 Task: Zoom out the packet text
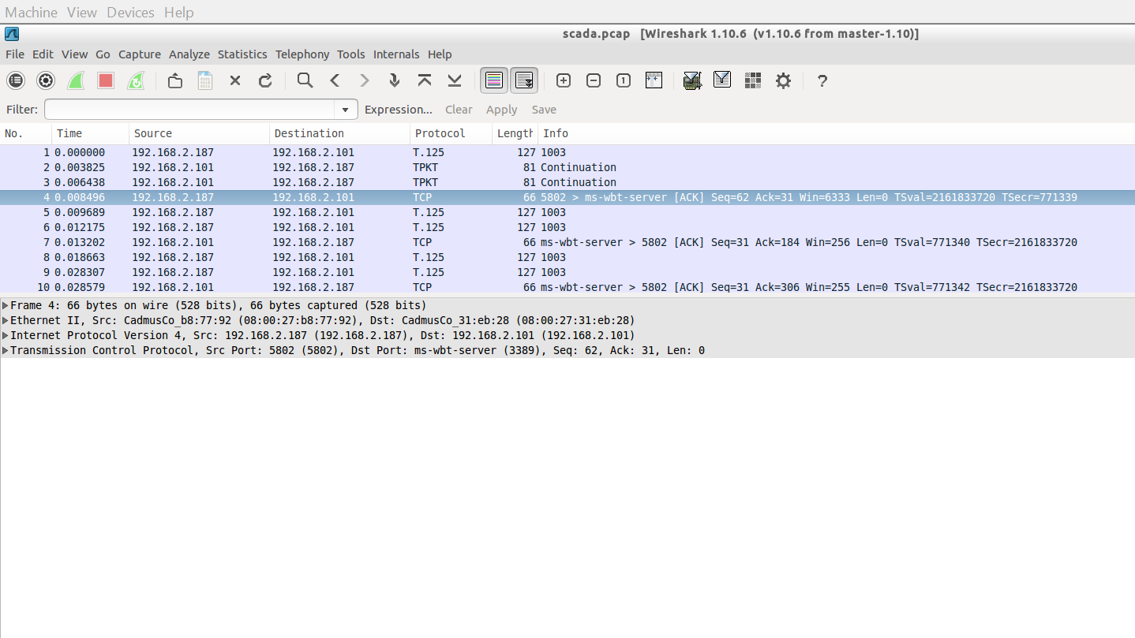point(594,80)
